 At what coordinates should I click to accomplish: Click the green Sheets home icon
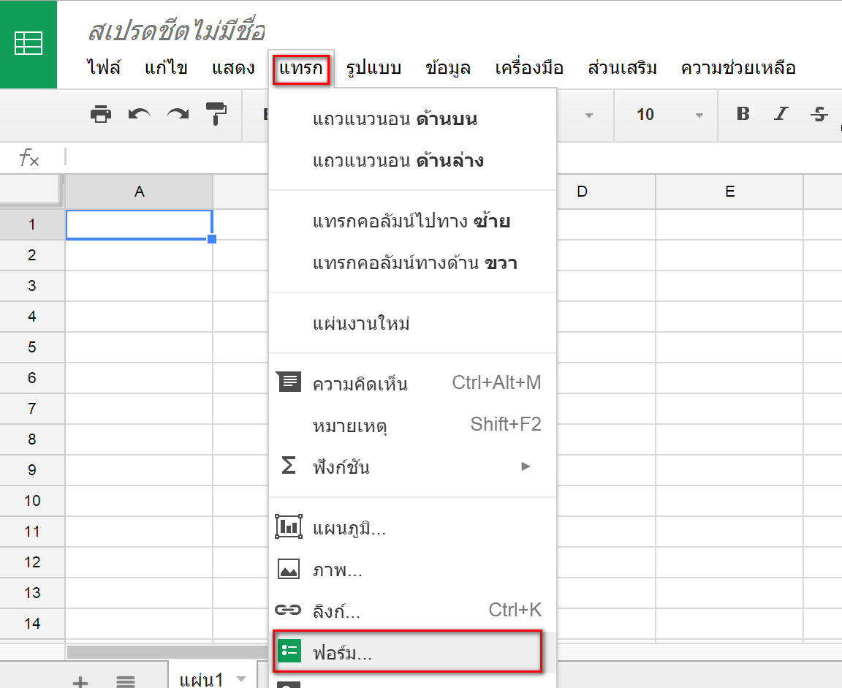pos(28,44)
